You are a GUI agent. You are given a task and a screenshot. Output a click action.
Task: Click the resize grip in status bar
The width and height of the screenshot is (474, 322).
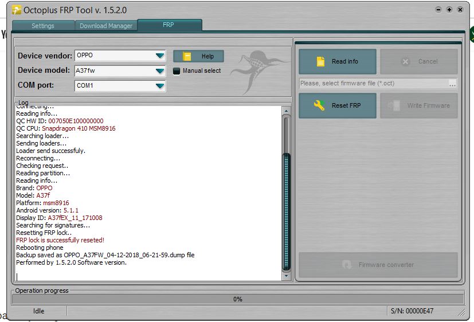(x=461, y=312)
